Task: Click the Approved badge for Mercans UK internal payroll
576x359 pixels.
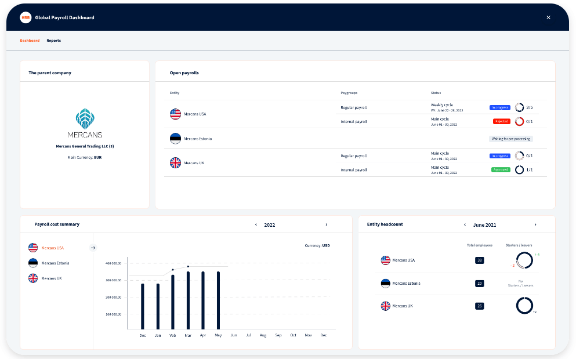Action: pyautogui.click(x=500, y=169)
